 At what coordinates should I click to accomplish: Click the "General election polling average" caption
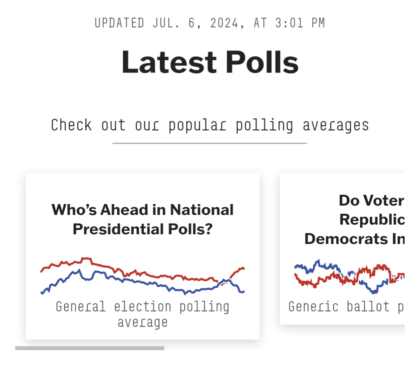(x=143, y=314)
